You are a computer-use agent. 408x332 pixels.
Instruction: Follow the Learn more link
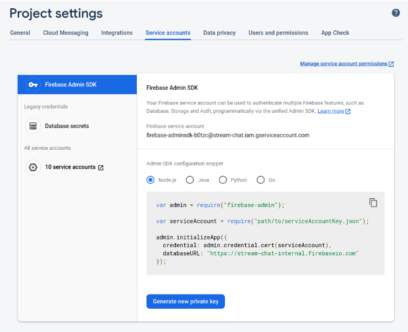[x=331, y=111]
